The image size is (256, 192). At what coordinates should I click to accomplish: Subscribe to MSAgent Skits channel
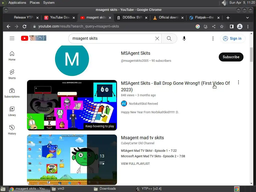click(x=231, y=57)
